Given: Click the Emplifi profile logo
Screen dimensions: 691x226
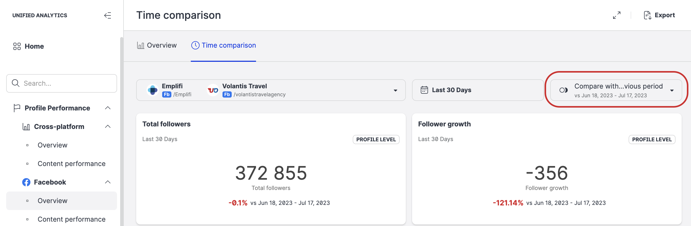Looking at the screenshot, I should [x=153, y=90].
